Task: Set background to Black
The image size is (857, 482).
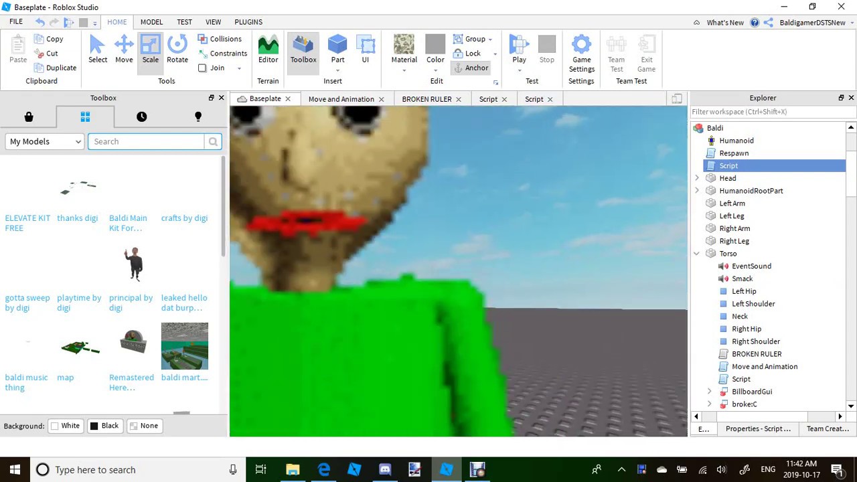Action: tap(104, 426)
